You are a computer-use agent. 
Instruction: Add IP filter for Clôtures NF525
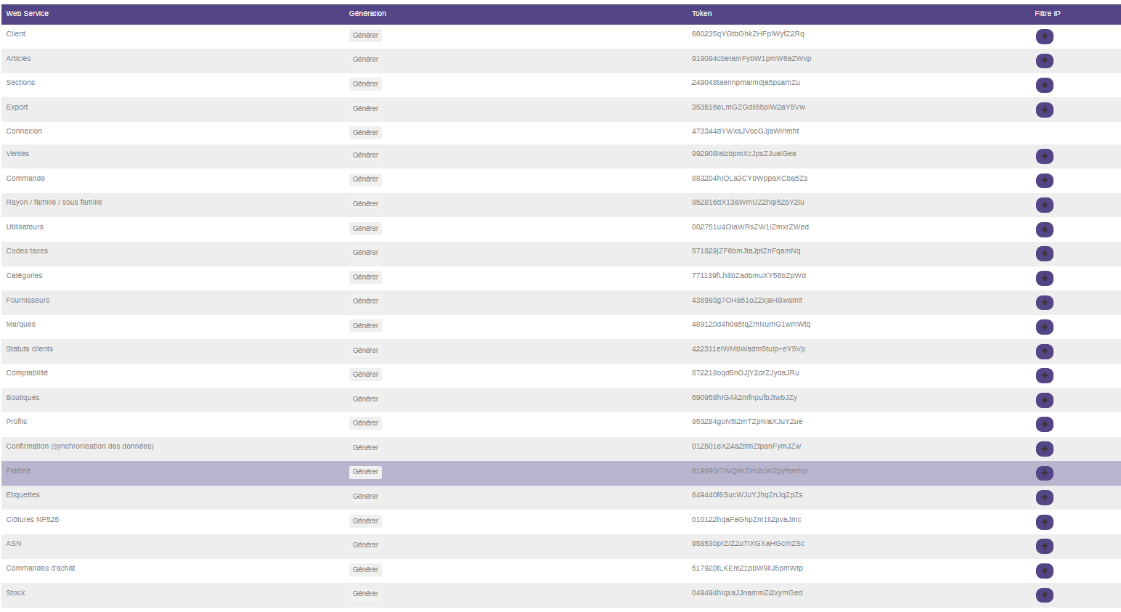[x=1044, y=522]
